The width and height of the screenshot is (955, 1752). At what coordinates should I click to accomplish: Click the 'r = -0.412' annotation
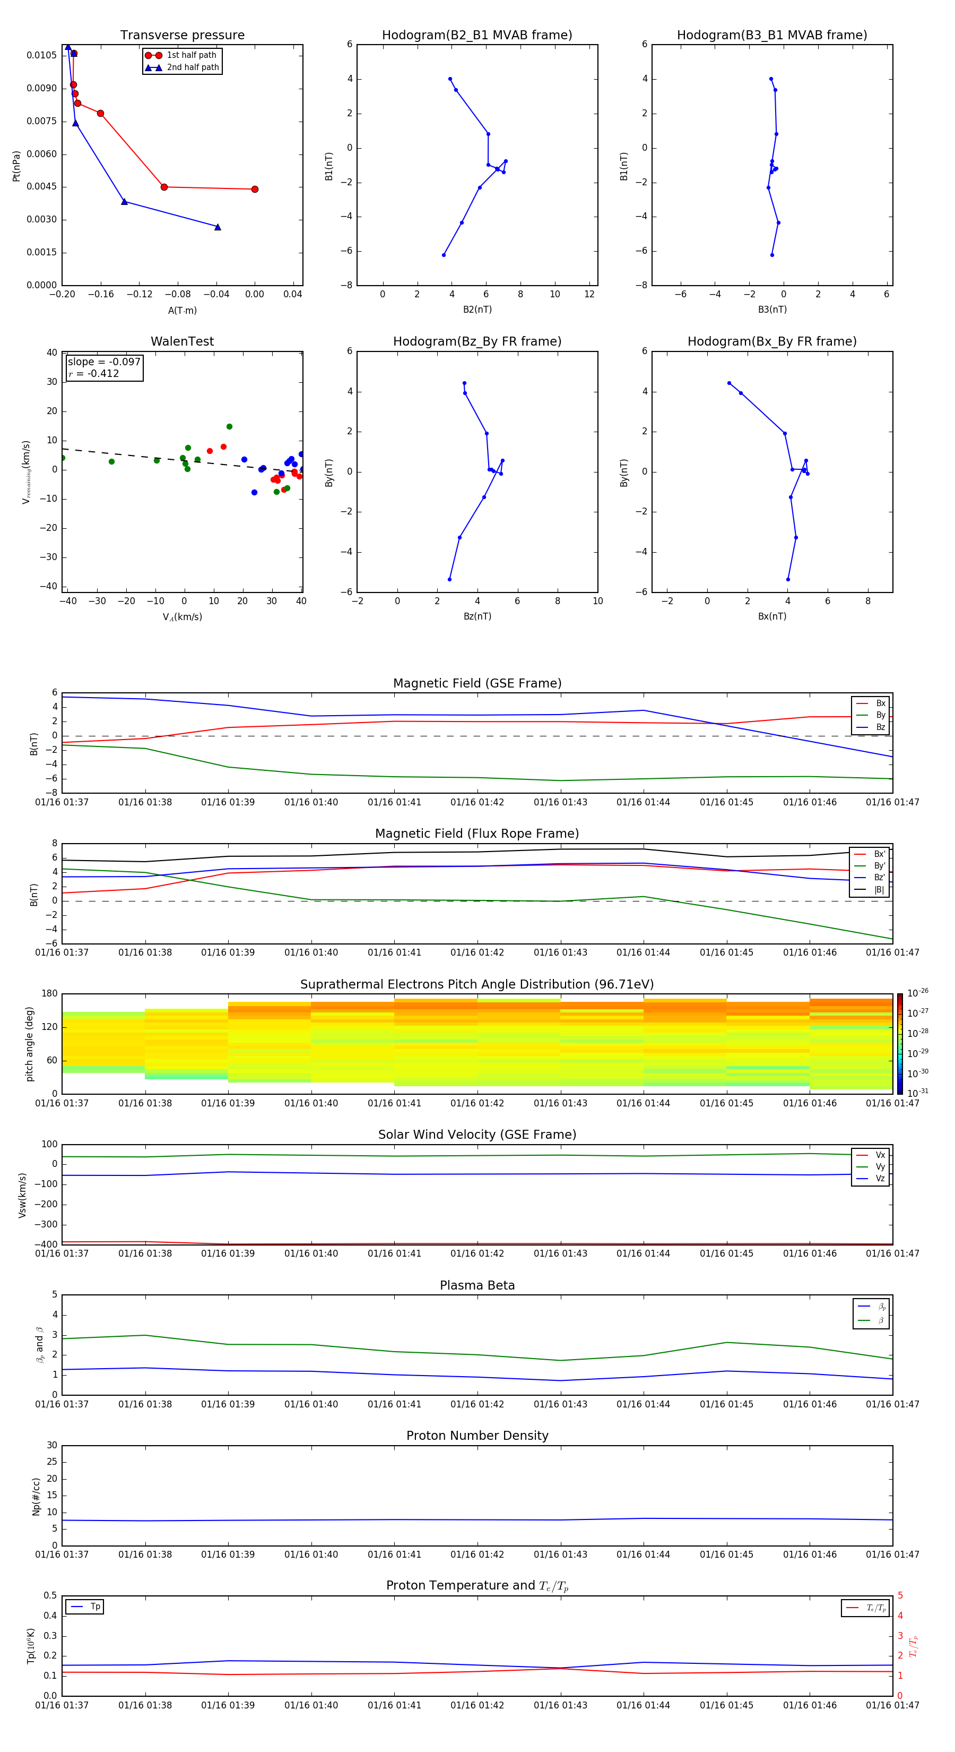coord(94,373)
